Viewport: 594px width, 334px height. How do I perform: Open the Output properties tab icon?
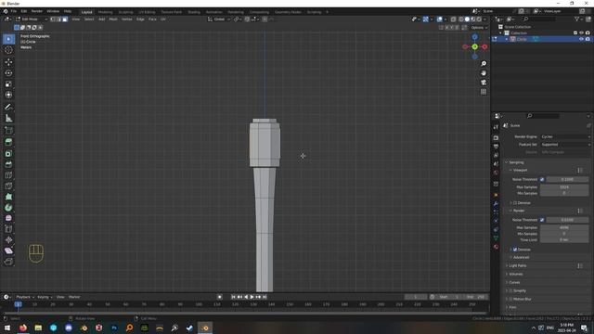[496, 147]
